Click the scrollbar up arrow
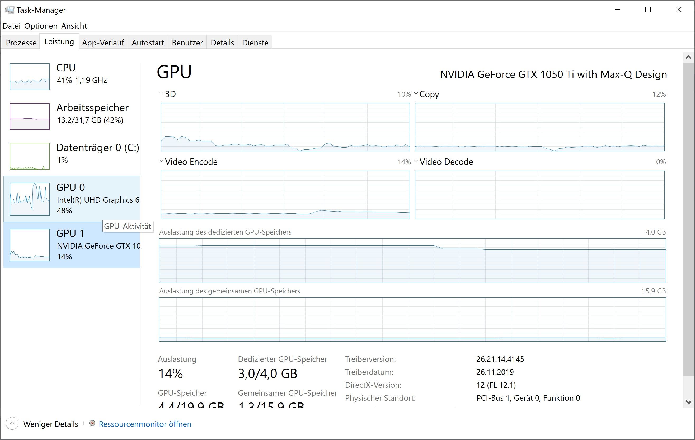 (689, 57)
